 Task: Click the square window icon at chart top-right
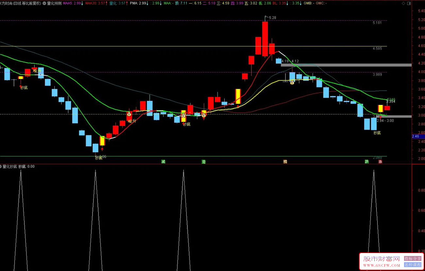pyautogui.click(x=409, y=3)
